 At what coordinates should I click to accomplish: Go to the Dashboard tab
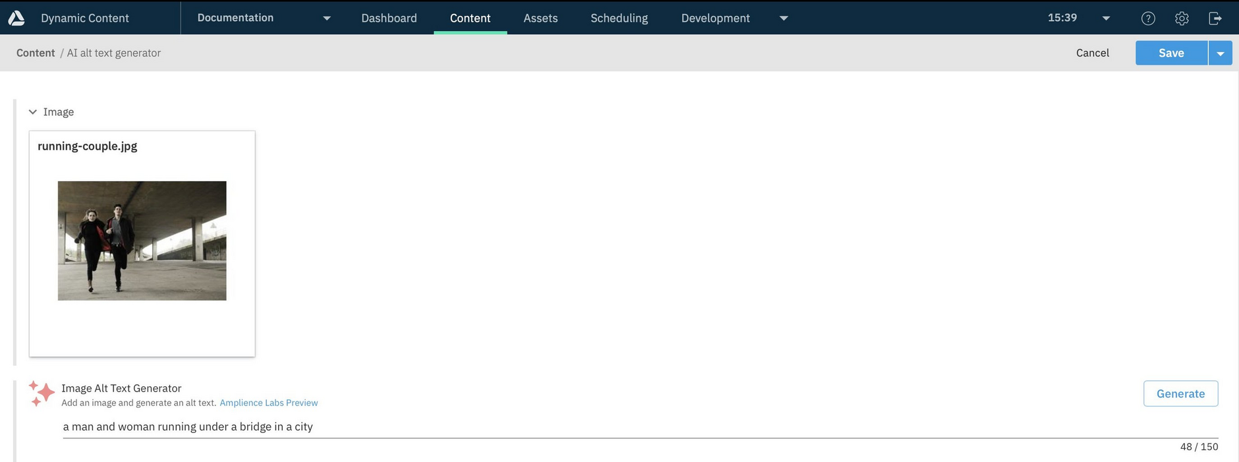[x=389, y=18]
